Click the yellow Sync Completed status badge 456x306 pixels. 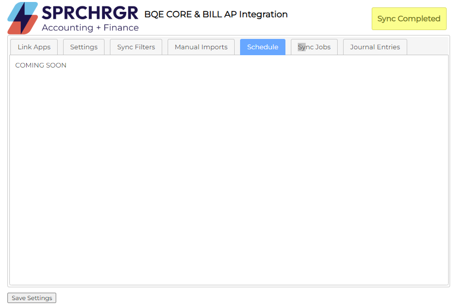(409, 19)
